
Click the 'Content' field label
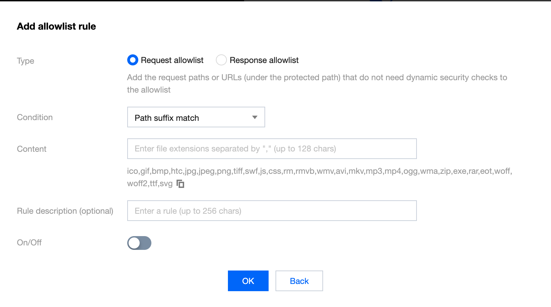32,149
